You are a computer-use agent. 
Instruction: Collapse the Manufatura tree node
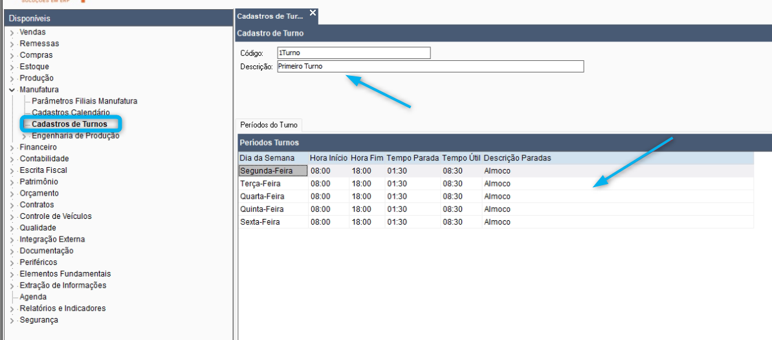(12, 90)
